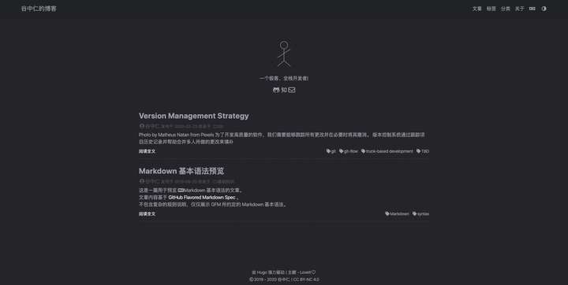The height and width of the screenshot is (285, 568).
Task: Click the language switch icon in the navbar
Action: (x=532, y=9)
